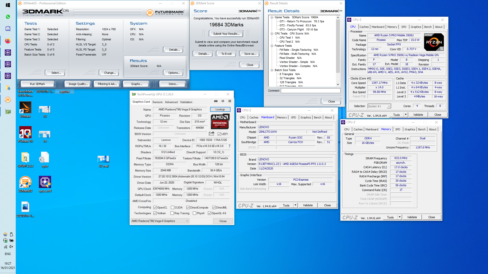This screenshot has width=488, height=274.
Task: Open Firefox from the taskbar
Action: [x=8, y=41]
